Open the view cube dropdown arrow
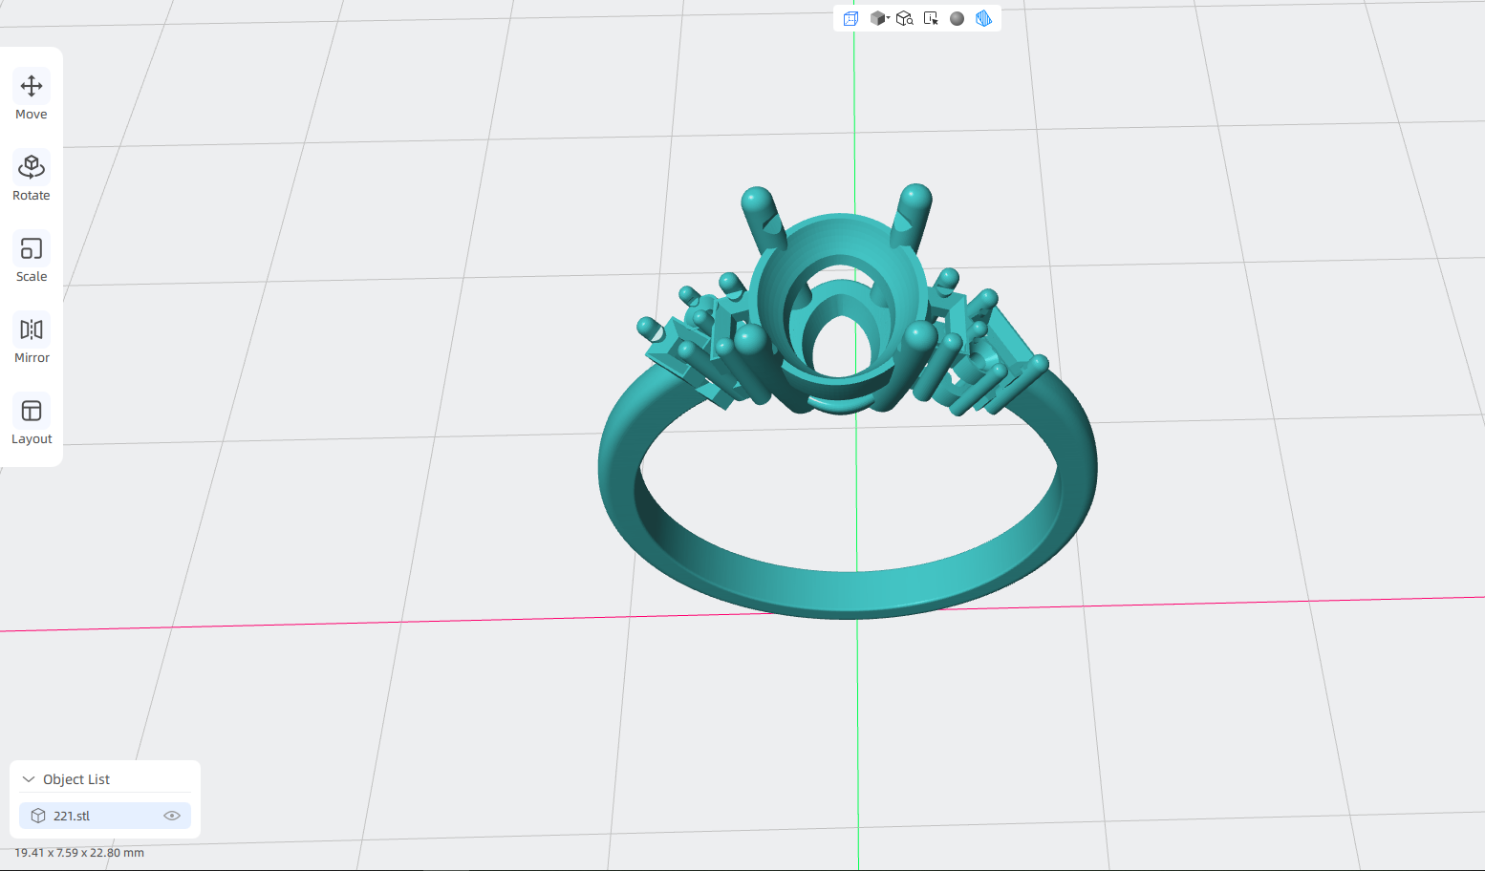This screenshot has height=871, width=1485. pyautogui.click(x=889, y=17)
